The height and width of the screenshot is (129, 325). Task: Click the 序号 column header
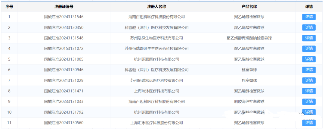click(x=9, y=7)
